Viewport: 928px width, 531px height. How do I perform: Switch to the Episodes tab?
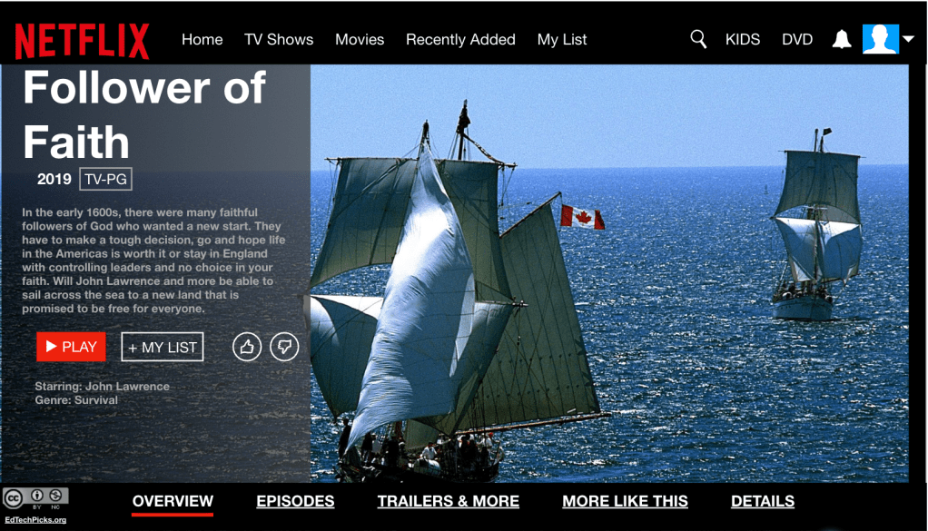[295, 501]
